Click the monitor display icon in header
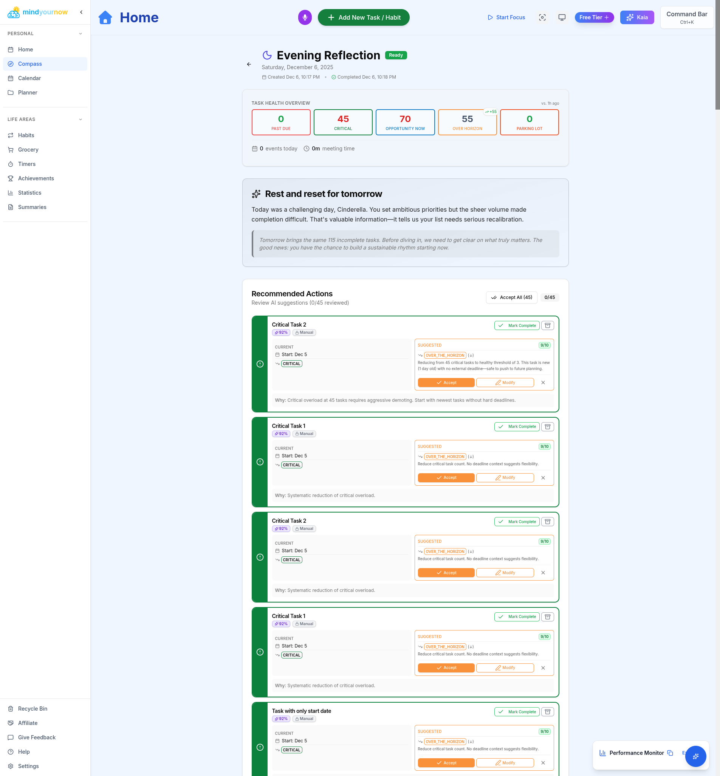Screen dimensions: 720x776 click(561, 17)
